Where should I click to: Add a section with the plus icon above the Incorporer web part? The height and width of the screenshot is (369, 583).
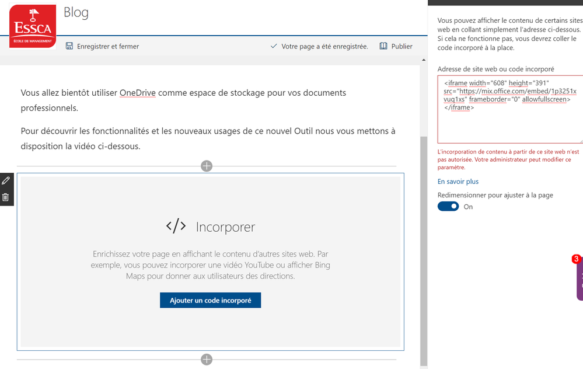pos(207,166)
